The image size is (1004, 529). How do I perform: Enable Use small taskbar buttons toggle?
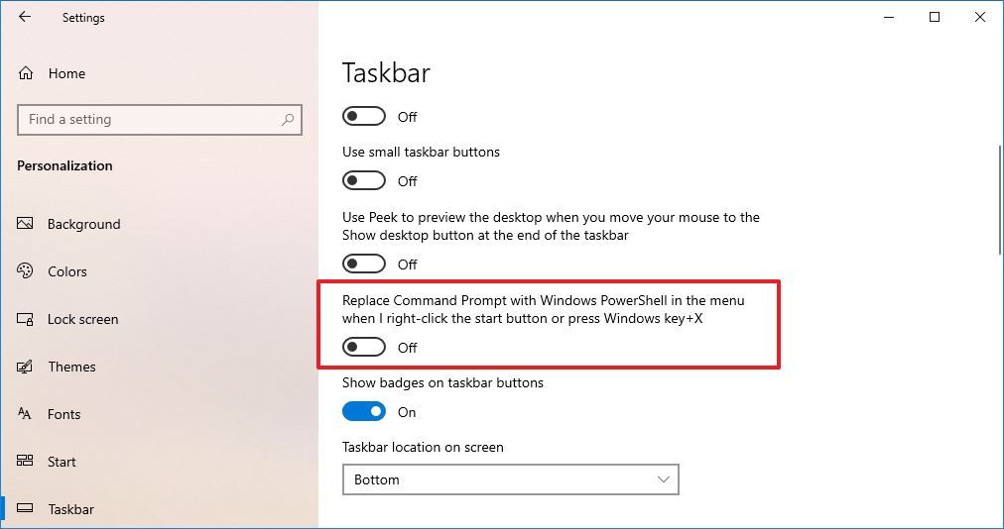tap(364, 181)
